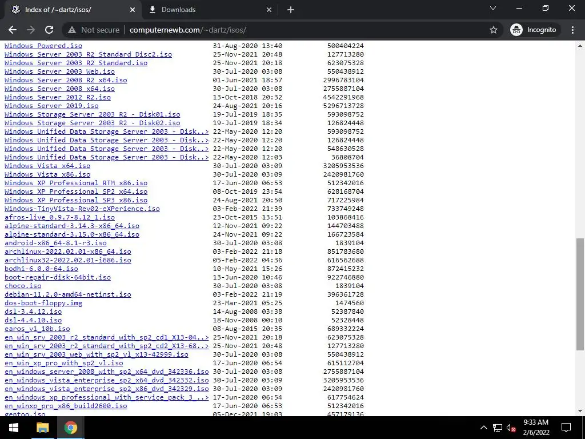585x439 pixels.
Task: Download Windows_Server_2019.iso
Action: [x=51, y=106]
